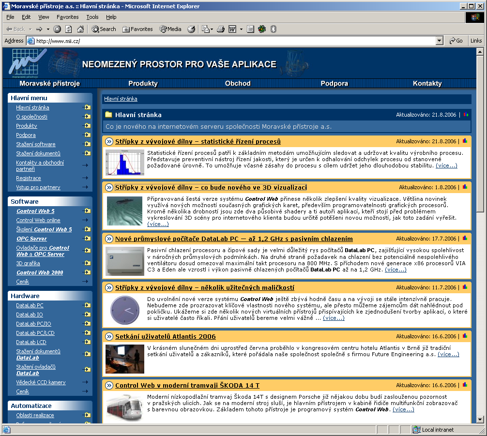Open the Search pane toolbar button
Screen dimensions: 487x436
tap(104, 29)
